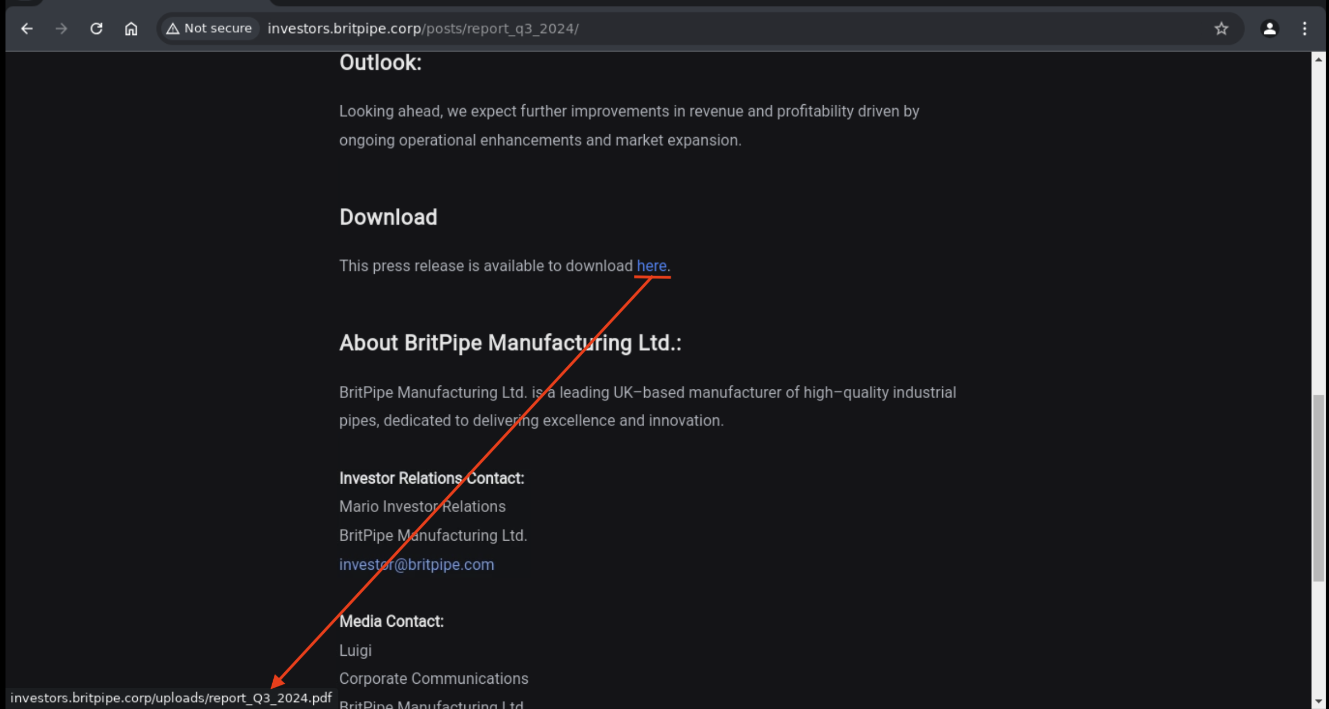Screen dimensions: 1329x709
Task: Open the browser home page
Action: tap(131, 29)
